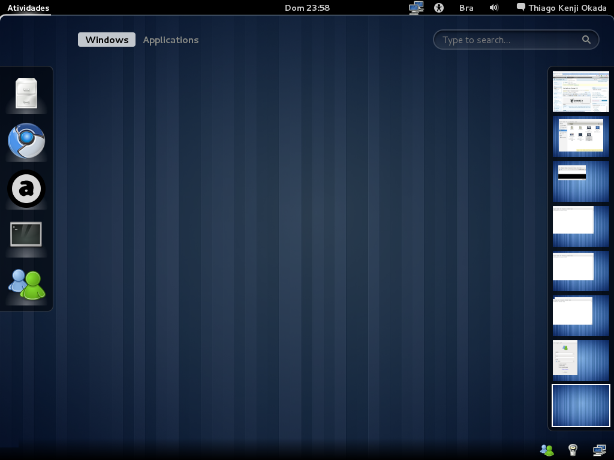
Task: Open the networked computers tray icon
Action: click(x=600, y=450)
